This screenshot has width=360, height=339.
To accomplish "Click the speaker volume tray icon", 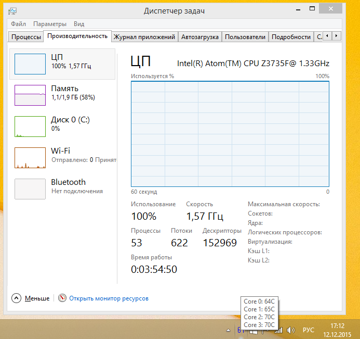I will [291, 331].
